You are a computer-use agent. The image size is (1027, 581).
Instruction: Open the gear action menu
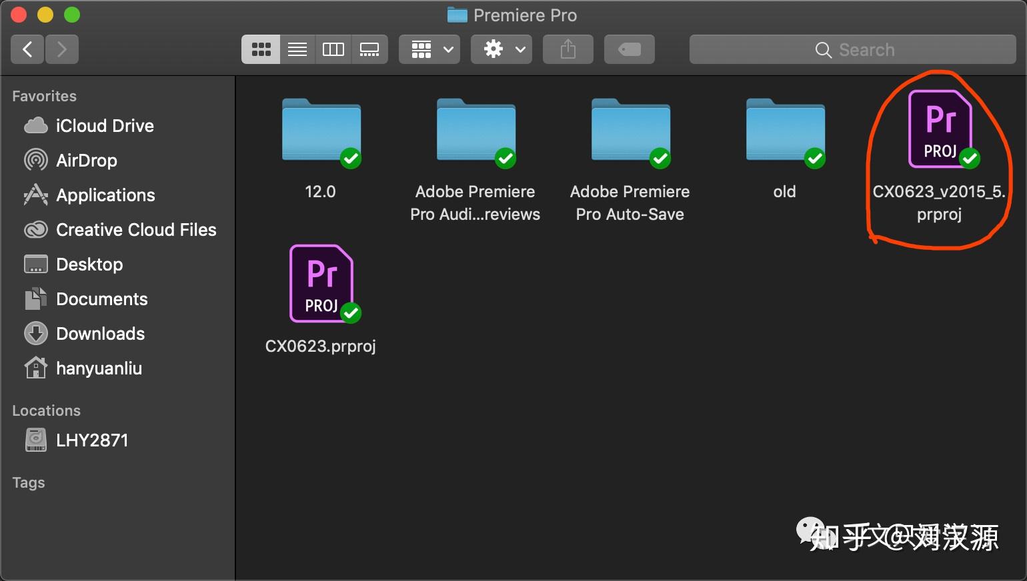coord(501,49)
